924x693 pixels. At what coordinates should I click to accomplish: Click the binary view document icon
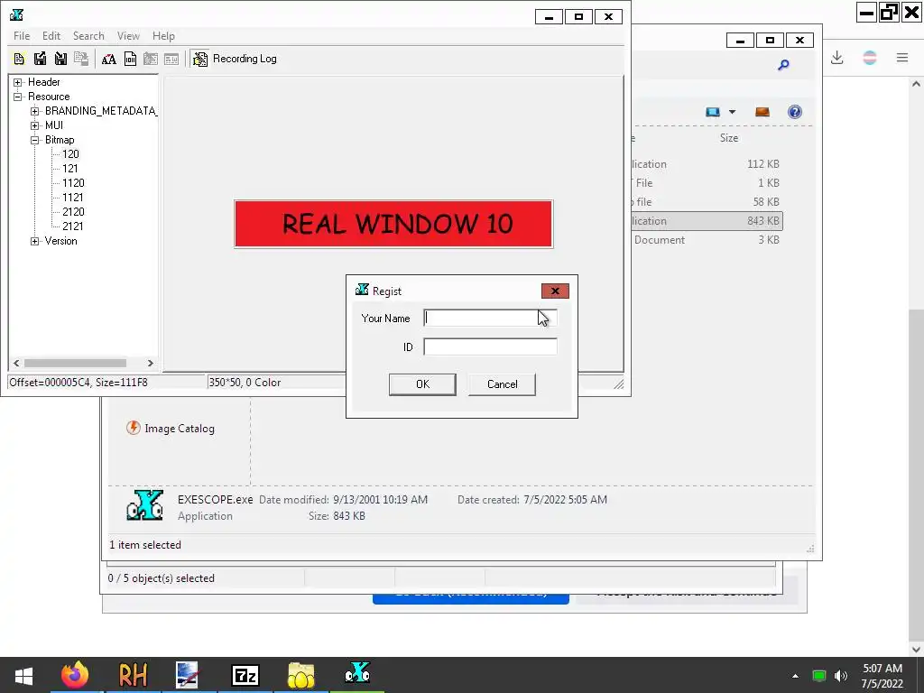[130, 59]
